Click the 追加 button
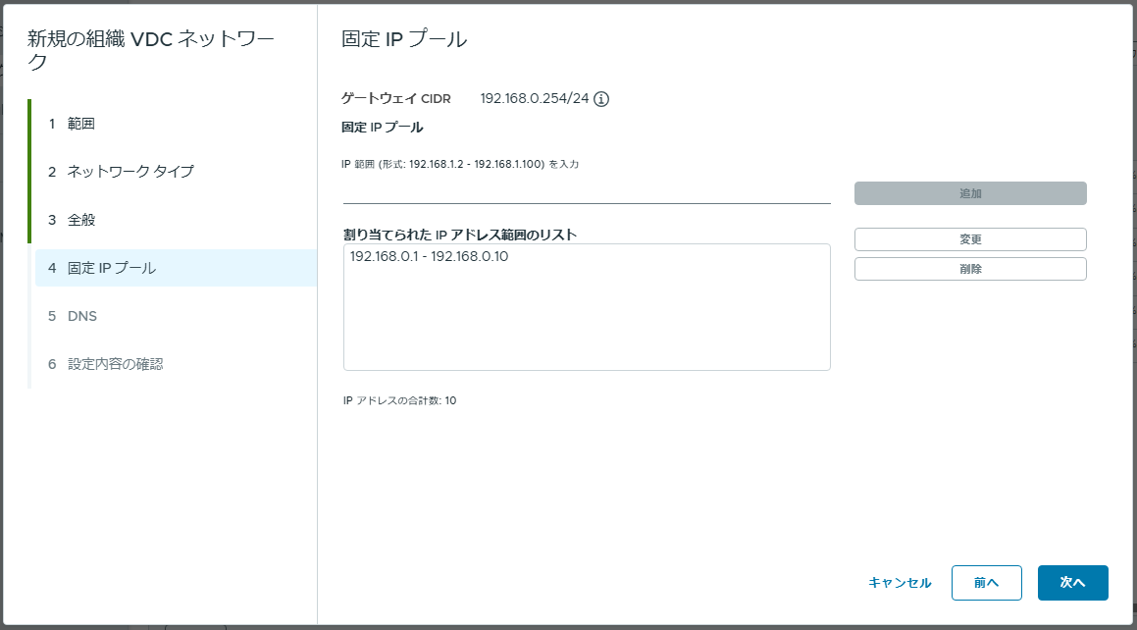1137x630 pixels. [970, 193]
